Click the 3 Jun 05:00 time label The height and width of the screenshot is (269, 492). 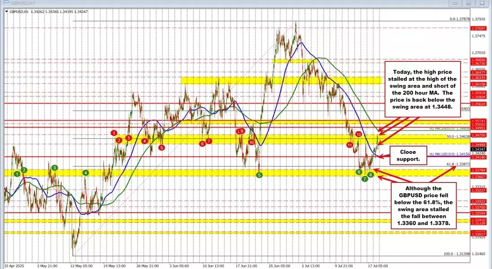179,266
